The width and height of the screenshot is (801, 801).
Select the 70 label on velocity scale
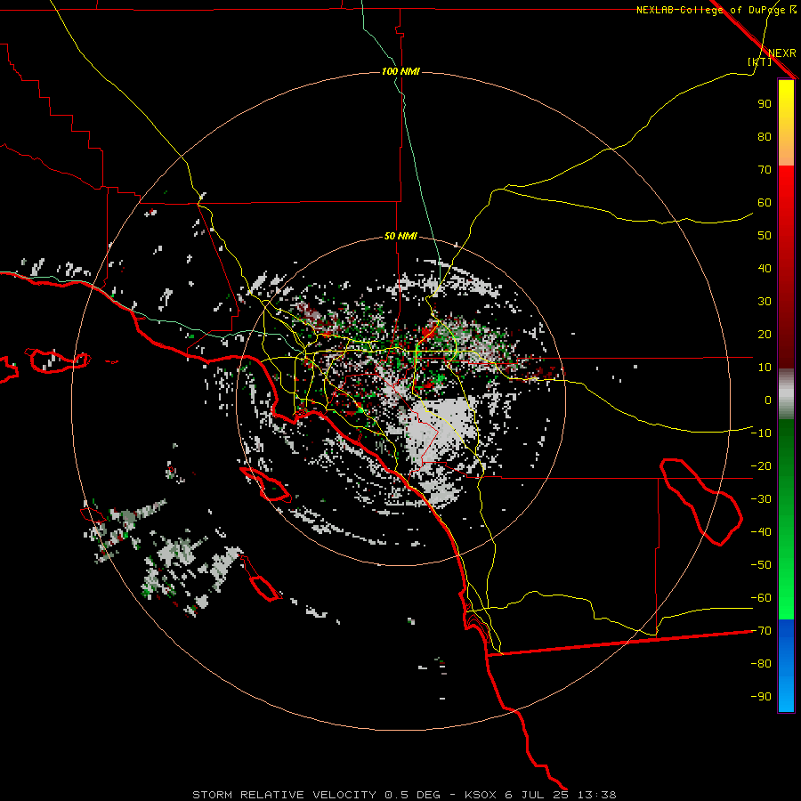click(765, 170)
